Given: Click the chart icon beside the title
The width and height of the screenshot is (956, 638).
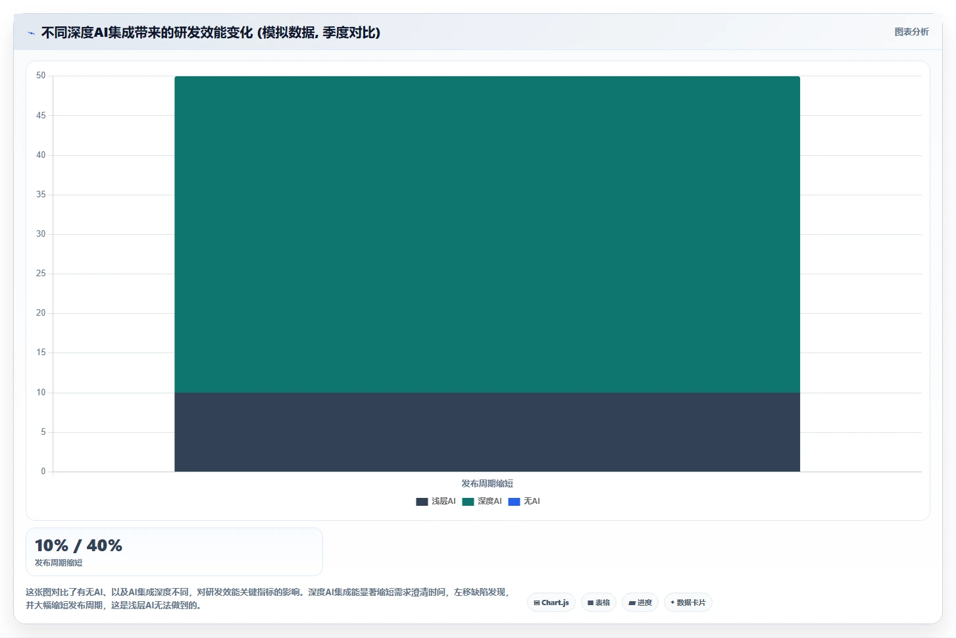Looking at the screenshot, I should point(31,33).
